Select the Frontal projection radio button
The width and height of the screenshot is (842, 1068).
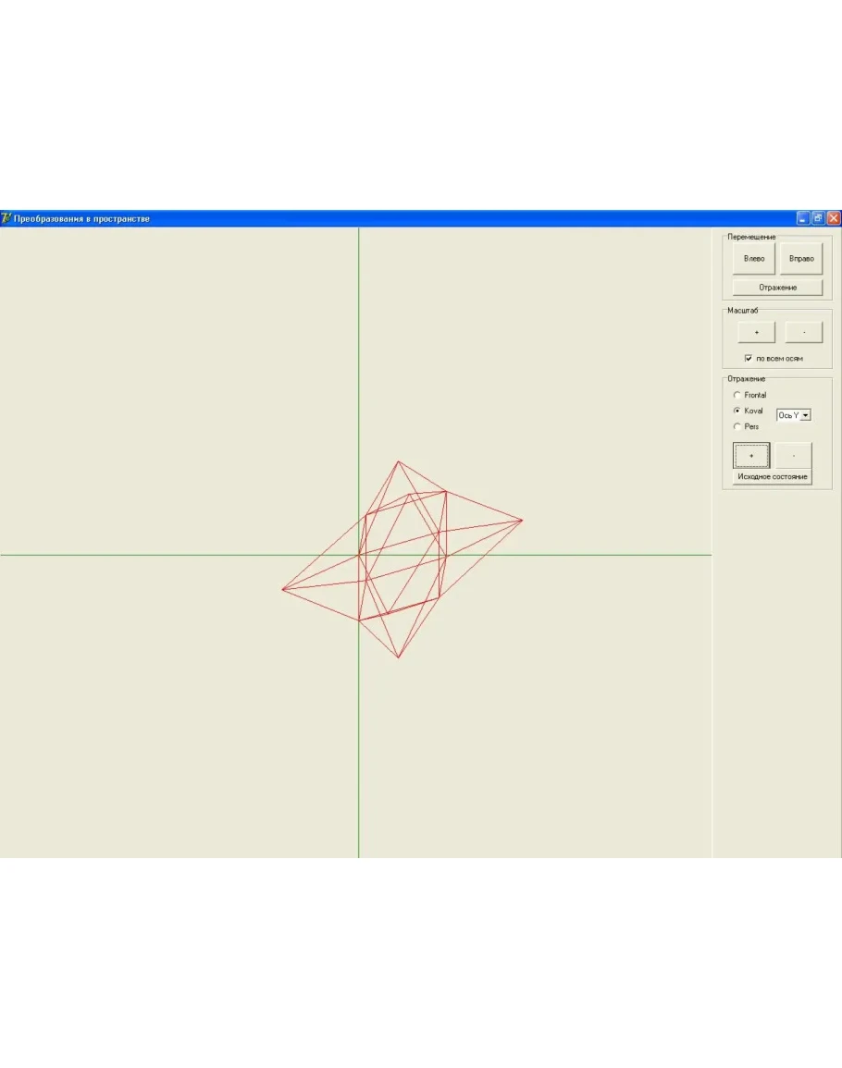tap(737, 395)
